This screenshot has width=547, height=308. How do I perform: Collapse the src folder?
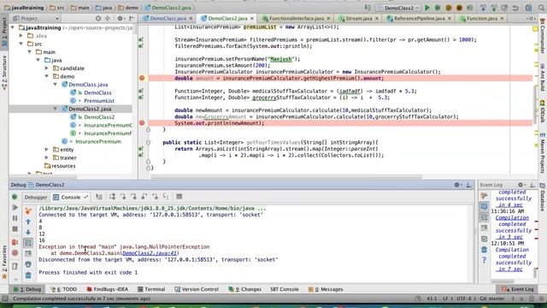click(21, 44)
